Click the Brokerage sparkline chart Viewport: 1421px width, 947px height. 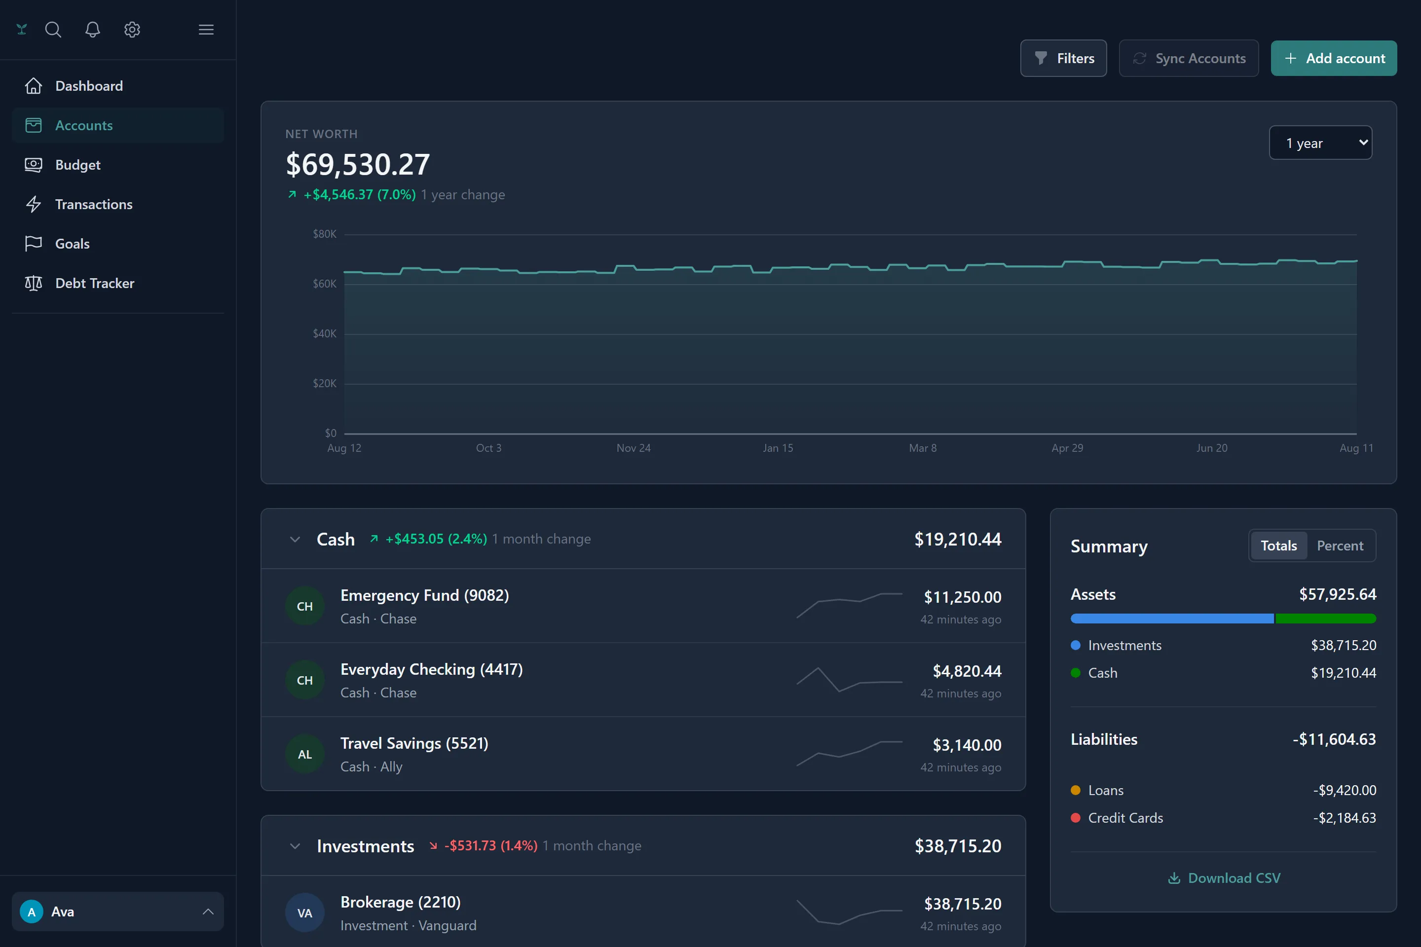(x=850, y=912)
